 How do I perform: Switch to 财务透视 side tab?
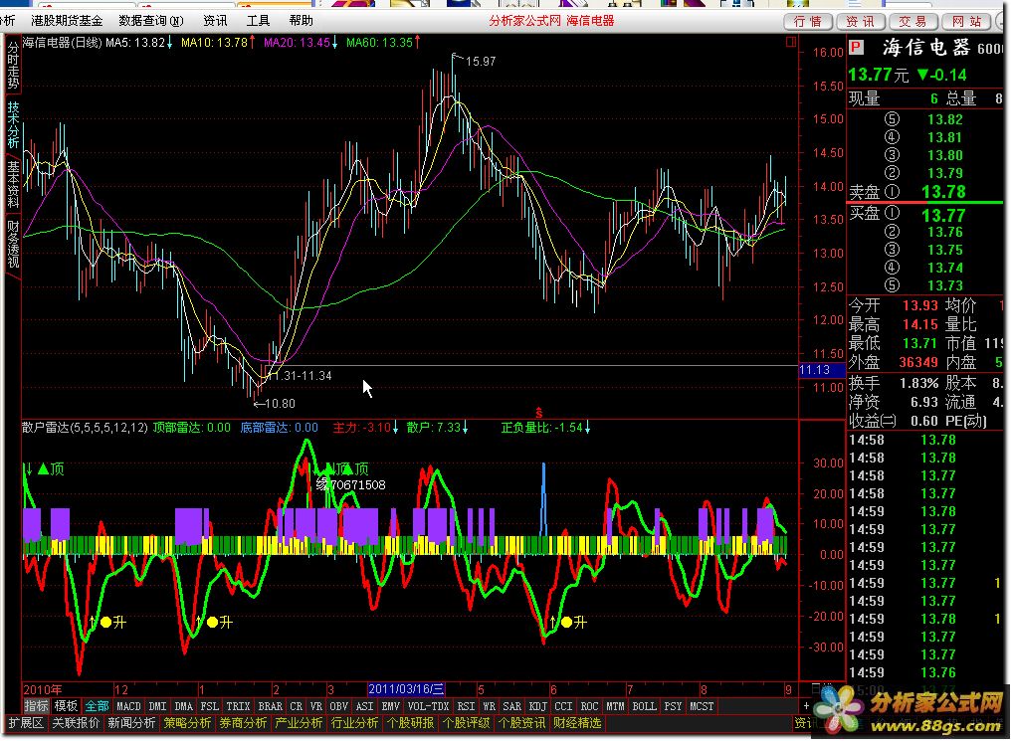click(x=13, y=244)
